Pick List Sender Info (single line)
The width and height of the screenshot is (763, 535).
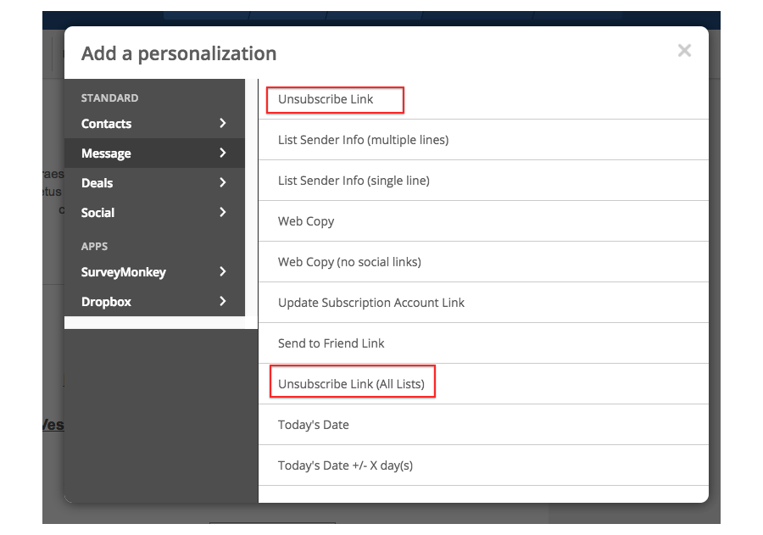tap(354, 181)
